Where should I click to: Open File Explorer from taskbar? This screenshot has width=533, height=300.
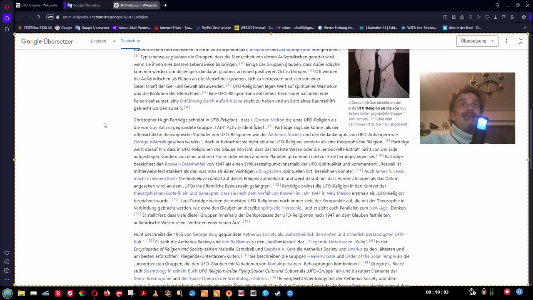coord(21,293)
